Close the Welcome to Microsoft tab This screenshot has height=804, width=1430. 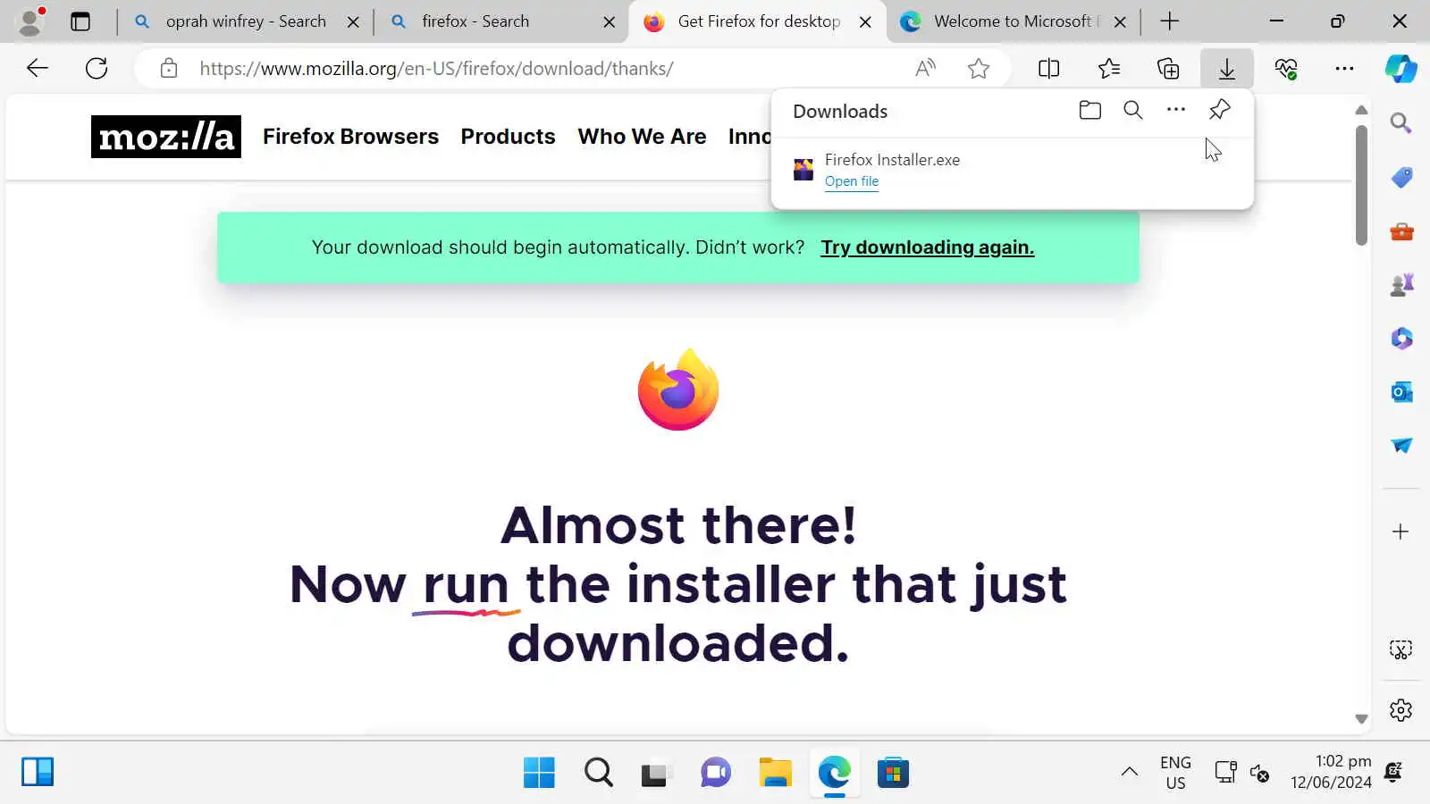pos(1120,21)
